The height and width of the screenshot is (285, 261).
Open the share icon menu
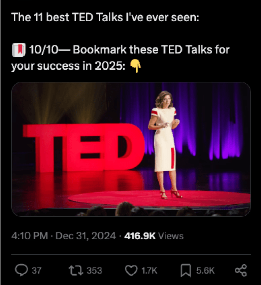tap(241, 271)
